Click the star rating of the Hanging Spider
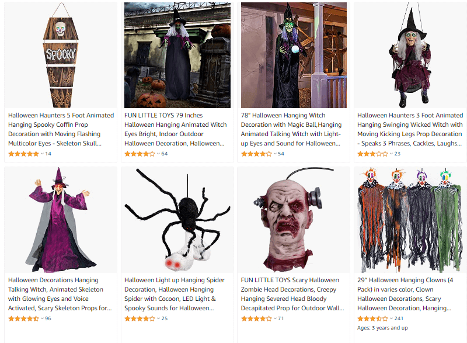The height and width of the screenshot is (343, 467). click(140, 318)
